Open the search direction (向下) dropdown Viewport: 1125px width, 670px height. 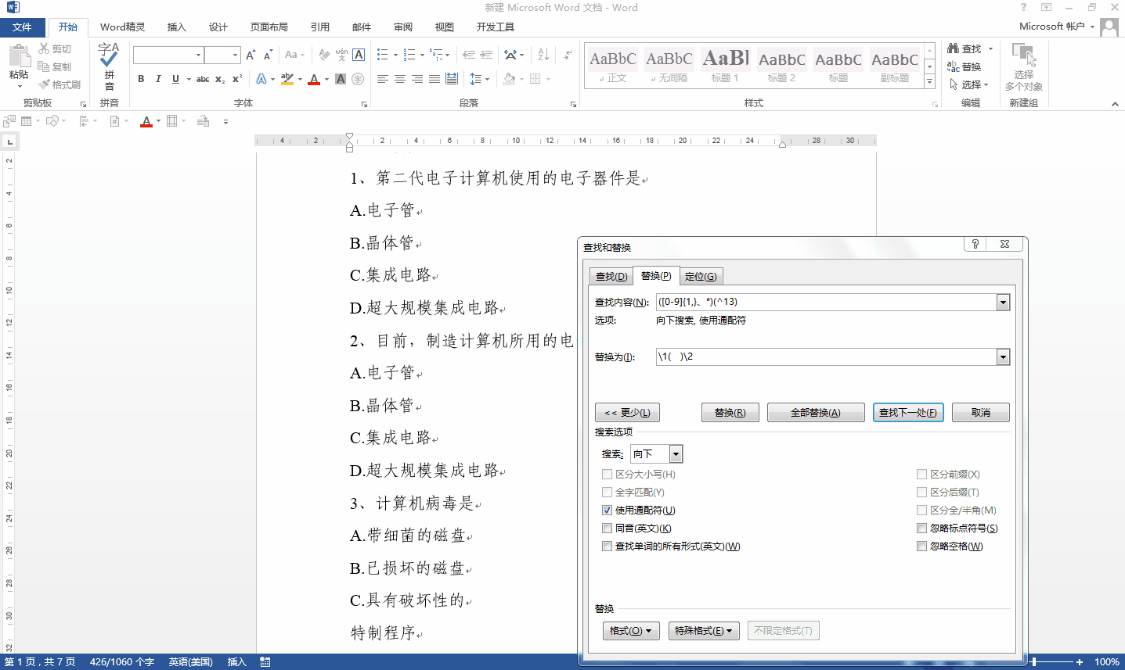[x=676, y=454]
